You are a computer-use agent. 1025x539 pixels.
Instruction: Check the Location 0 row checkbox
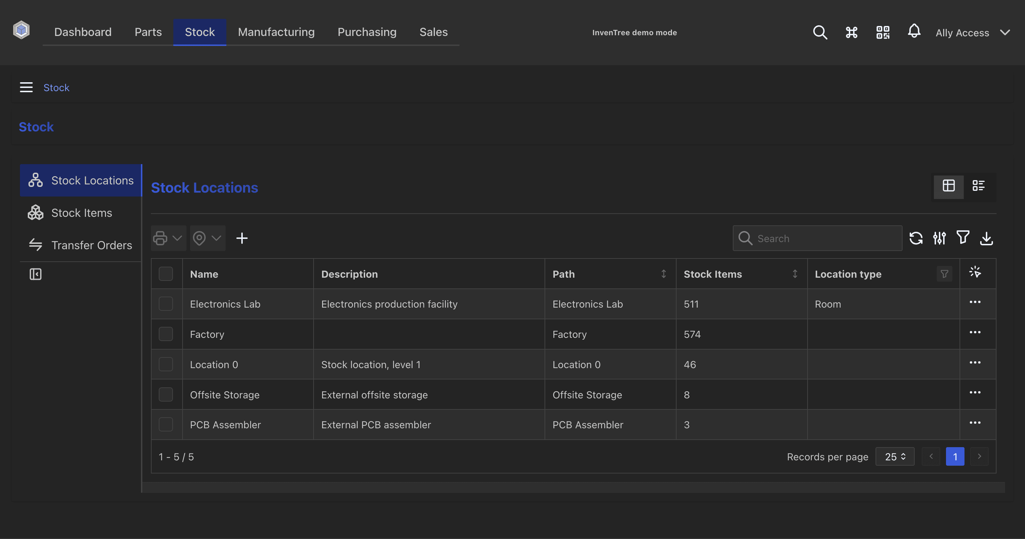tap(166, 364)
